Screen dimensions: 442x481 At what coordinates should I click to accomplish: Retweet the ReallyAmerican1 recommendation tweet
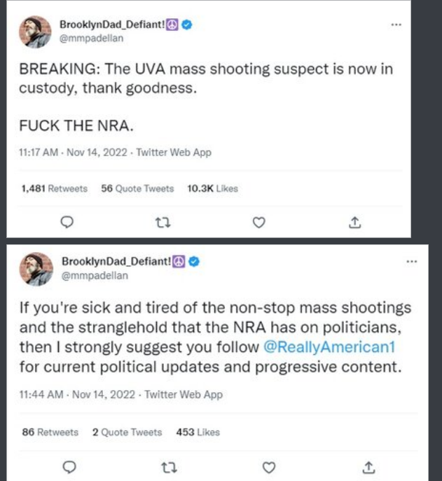pyautogui.click(x=163, y=466)
